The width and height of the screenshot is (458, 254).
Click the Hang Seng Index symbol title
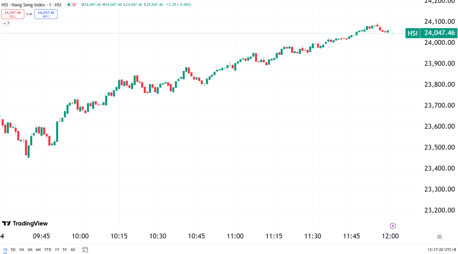28,5
